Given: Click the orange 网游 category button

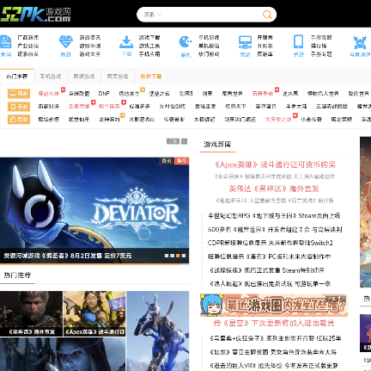Looking at the screenshot, I should 19,94.
